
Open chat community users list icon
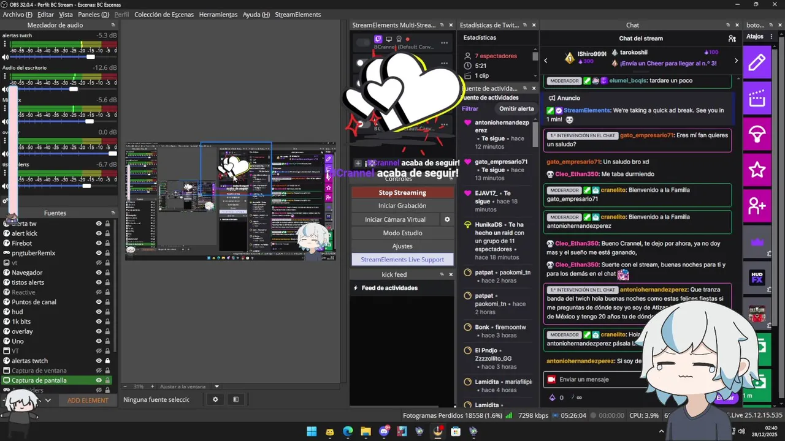[732, 38]
